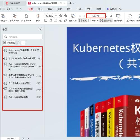Screen dimensions: 140x140
Task: Enable 双页 double page view
Action: point(92,20)
